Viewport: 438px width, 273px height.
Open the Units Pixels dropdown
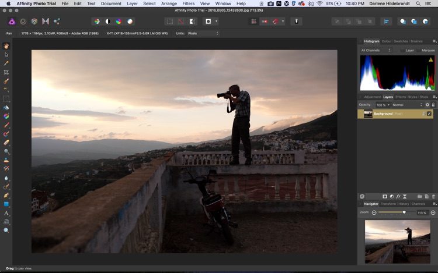pos(203,33)
